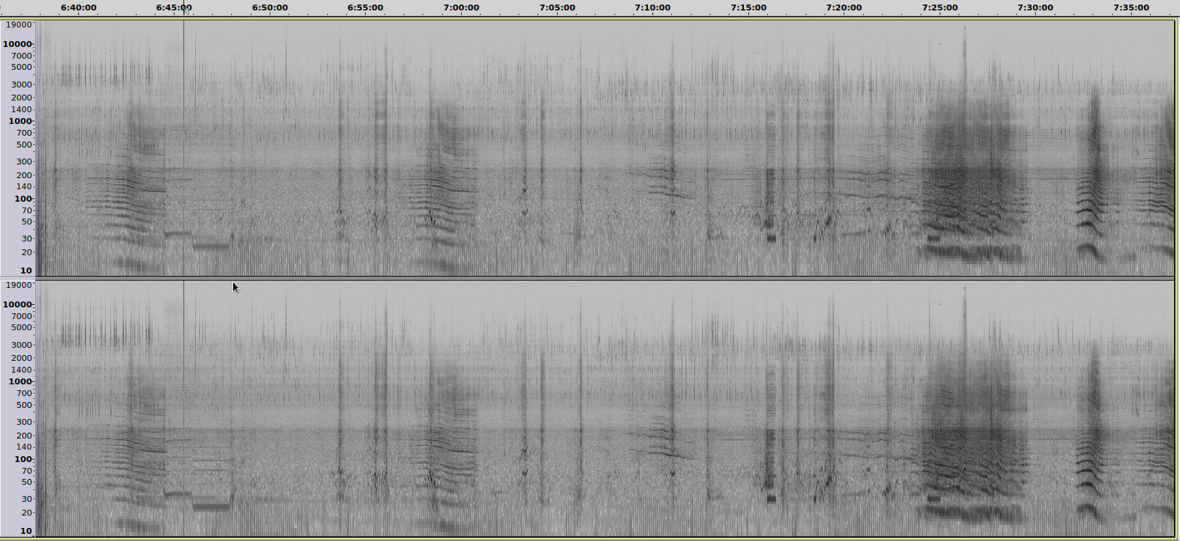Click 19000 on lower channel frequency scale
The width and height of the screenshot is (1180, 541).
[18, 285]
